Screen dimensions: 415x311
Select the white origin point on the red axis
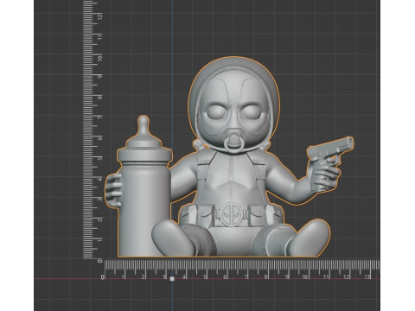(x=172, y=278)
